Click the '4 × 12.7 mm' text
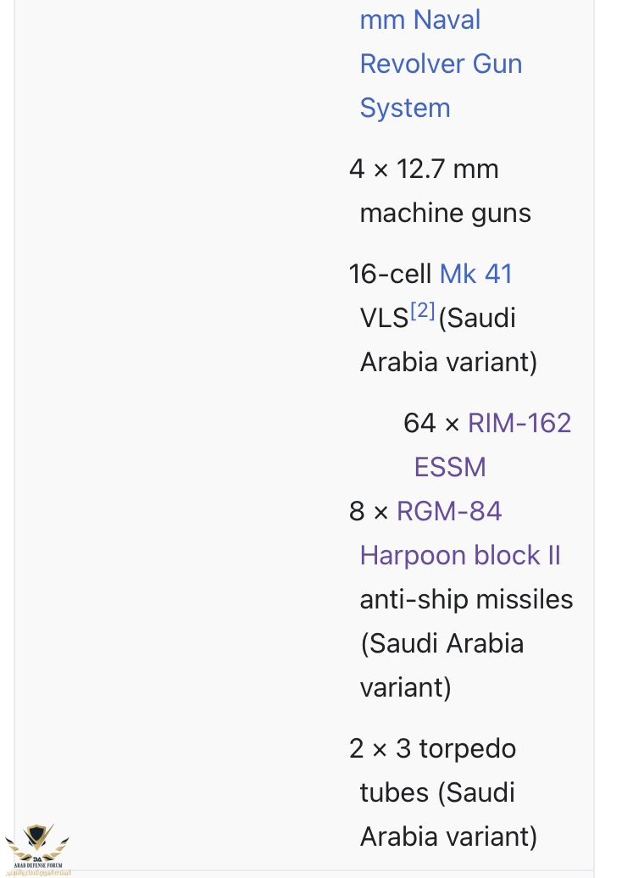The width and height of the screenshot is (622, 878). 424,169
